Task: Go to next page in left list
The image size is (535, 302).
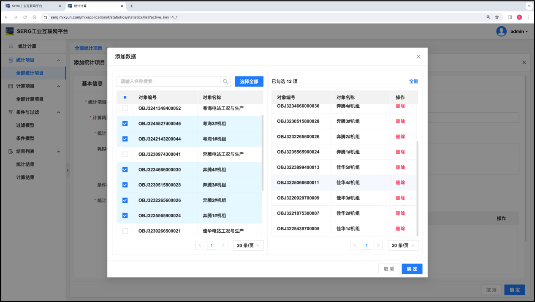Action: click(223, 245)
